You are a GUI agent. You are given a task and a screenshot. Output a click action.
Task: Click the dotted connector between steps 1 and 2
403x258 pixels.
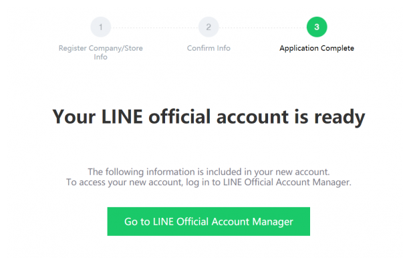tap(154, 27)
